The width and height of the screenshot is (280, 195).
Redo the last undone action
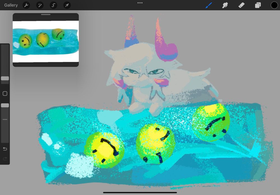click(5, 159)
